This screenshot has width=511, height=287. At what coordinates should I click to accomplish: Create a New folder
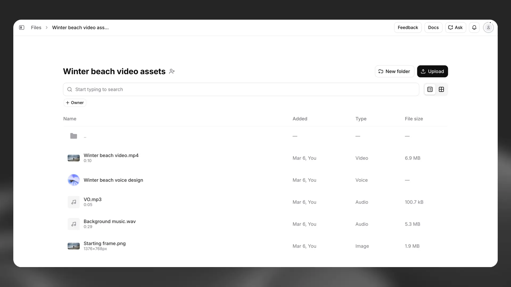click(394, 71)
